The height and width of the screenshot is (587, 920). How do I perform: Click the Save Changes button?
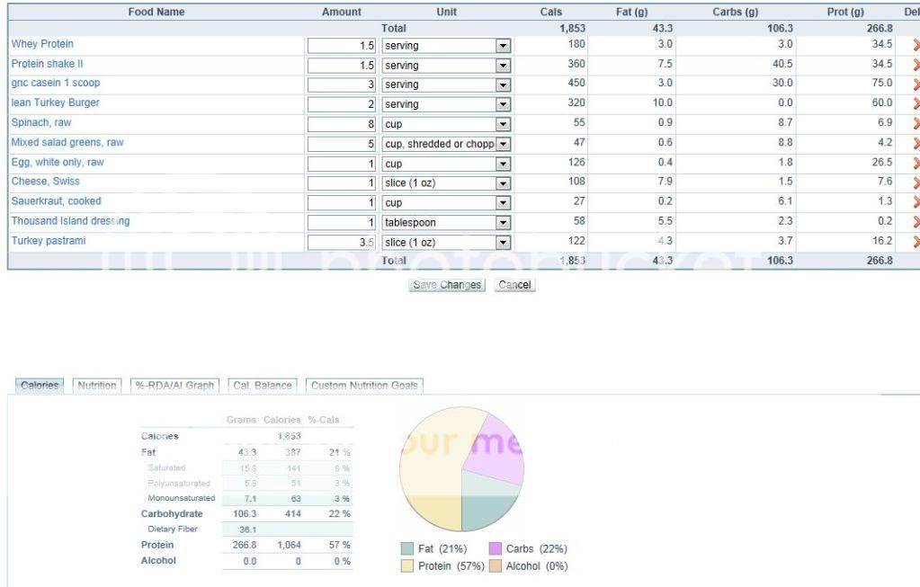pos(447,285)
